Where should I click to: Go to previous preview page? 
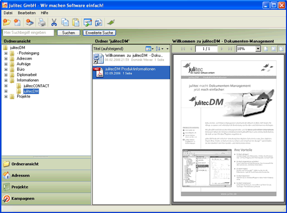point(191,49)
